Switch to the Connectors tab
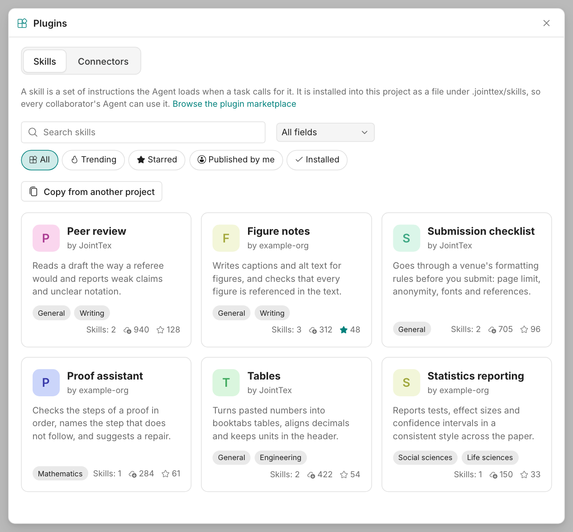Viewport: 573px width, 532px height. tap(103, 61)
